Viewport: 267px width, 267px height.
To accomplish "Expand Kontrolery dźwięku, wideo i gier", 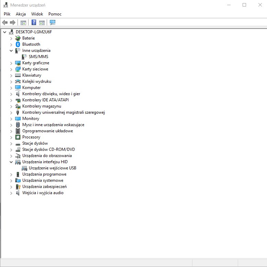I will (x=11, y=94).
